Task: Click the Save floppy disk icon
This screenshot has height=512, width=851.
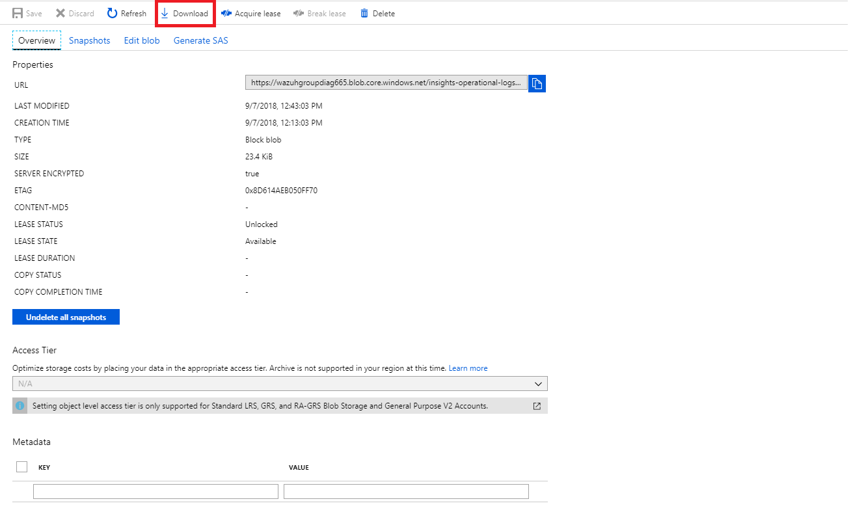Action: click(x=18, y=13)
